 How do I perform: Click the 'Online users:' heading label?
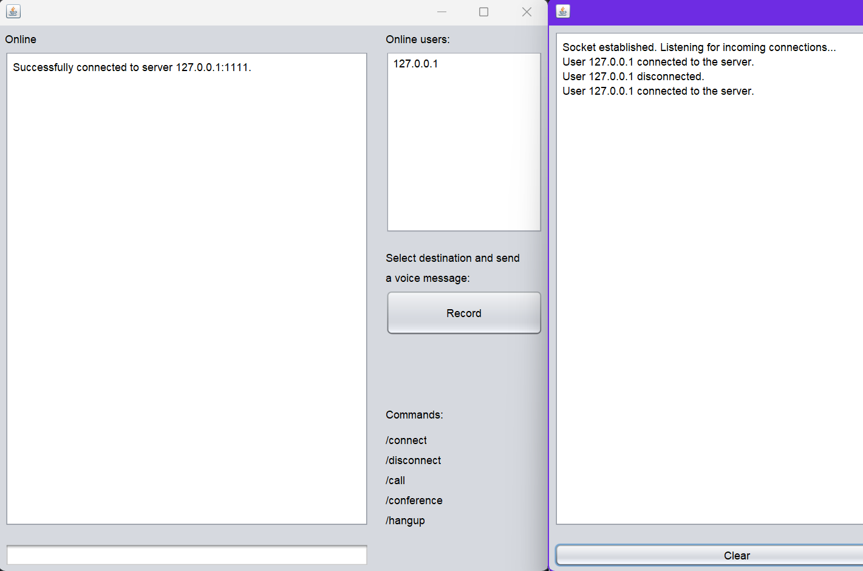418,39
